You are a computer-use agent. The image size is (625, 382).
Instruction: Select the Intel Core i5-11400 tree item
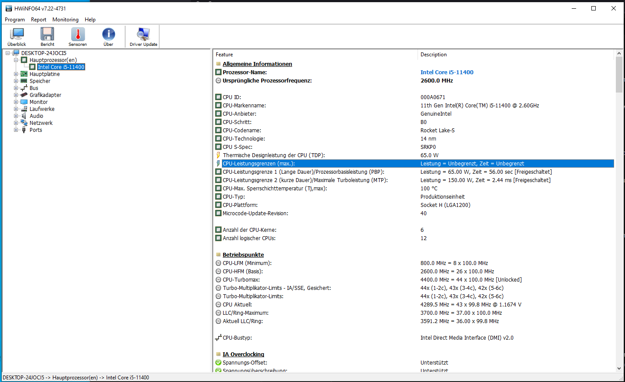click(61, 67)
